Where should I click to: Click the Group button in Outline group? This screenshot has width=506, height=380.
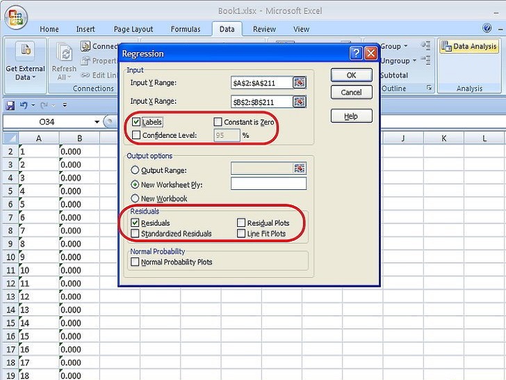point(391,46)
